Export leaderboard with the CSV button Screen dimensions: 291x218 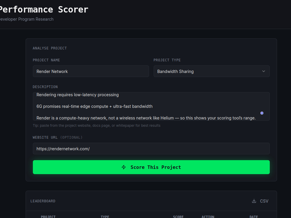260,201
